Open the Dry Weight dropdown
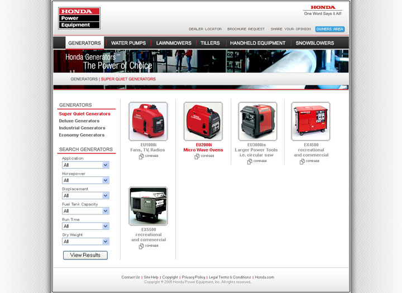This screenshot has height=293, width=402. (x=85, y=242)
